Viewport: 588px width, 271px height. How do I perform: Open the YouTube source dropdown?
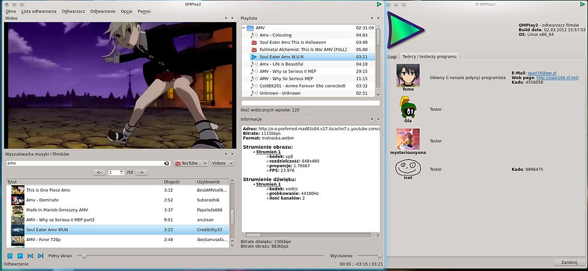coord(191,163)
